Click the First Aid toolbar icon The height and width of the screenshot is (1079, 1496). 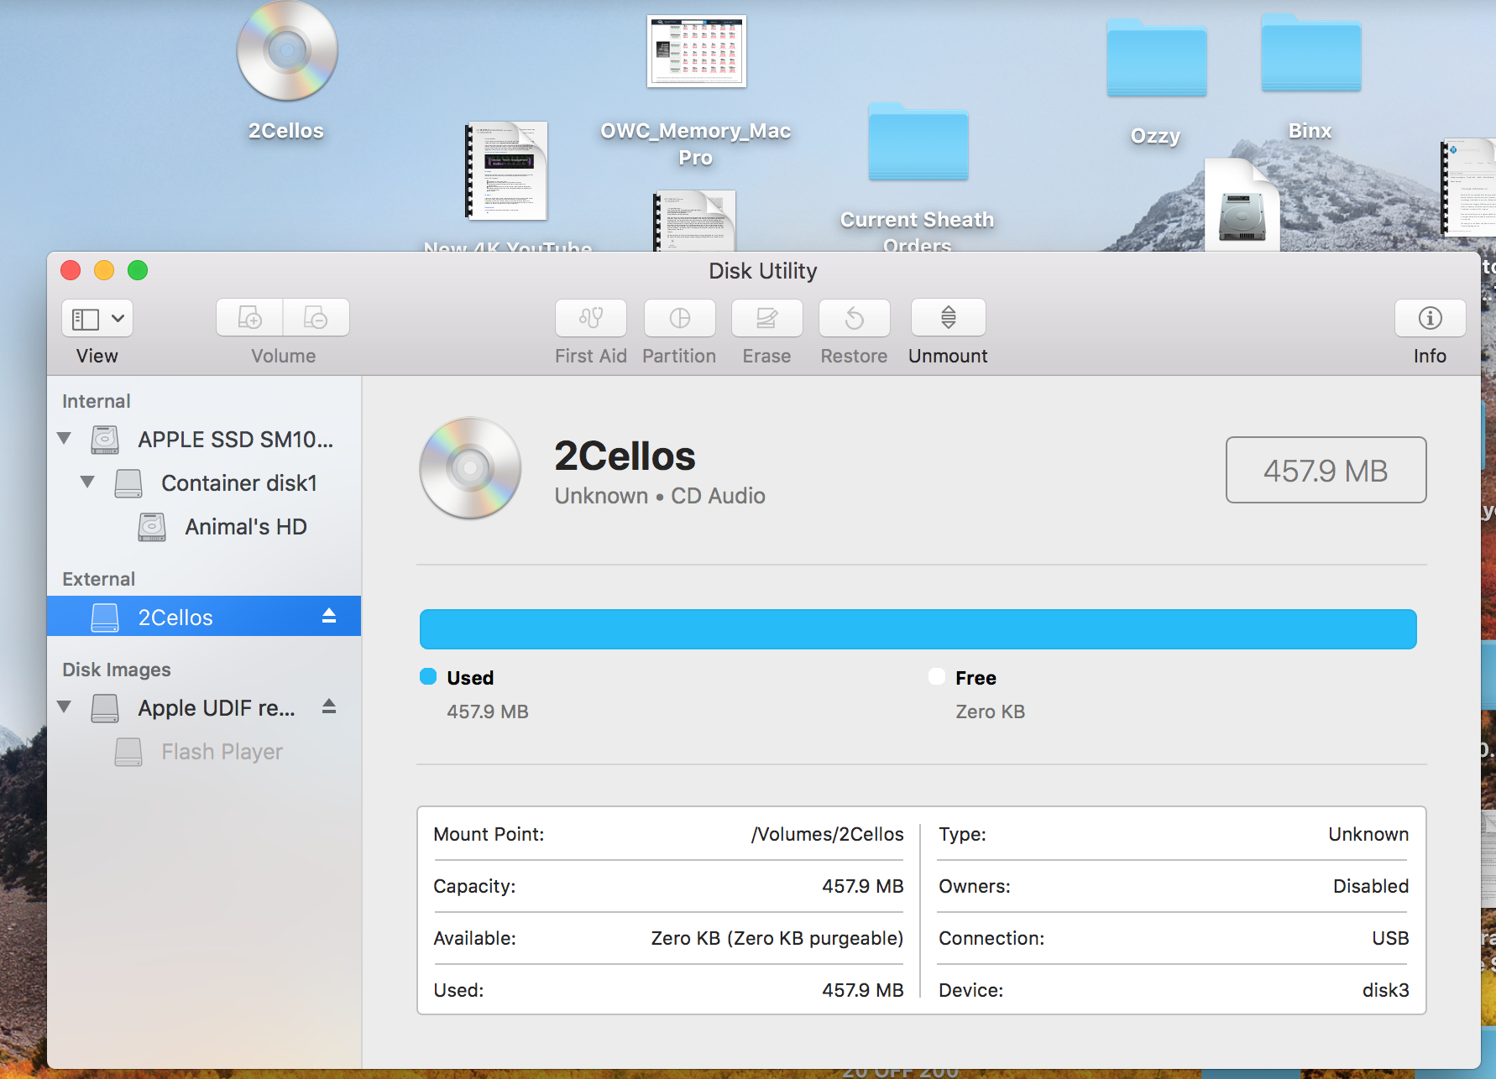pyautogui.click(x=591, y=318)
